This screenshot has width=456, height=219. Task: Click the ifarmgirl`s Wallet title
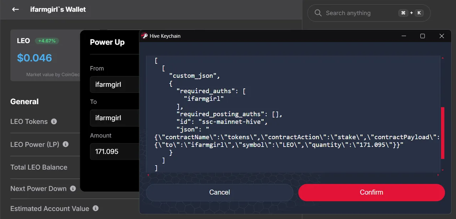tap(58, 10)
